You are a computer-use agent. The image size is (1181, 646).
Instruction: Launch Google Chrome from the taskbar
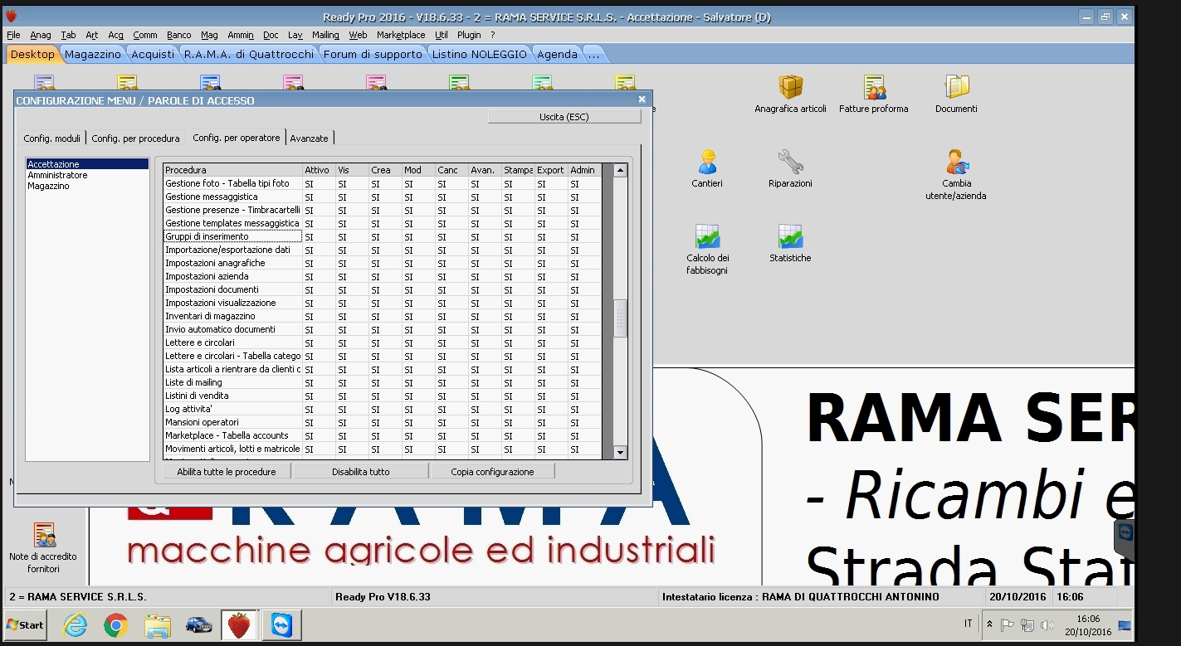(x=116, y=624)
